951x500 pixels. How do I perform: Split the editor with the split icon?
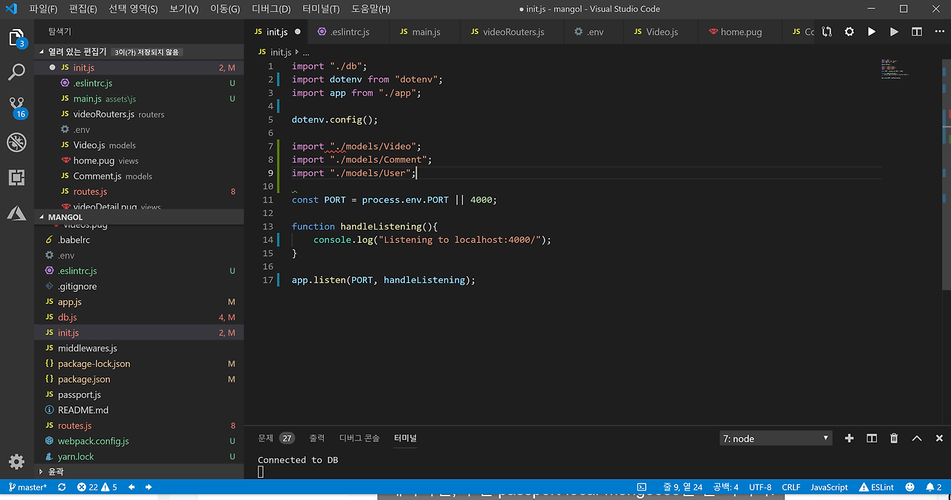point(917,32)
